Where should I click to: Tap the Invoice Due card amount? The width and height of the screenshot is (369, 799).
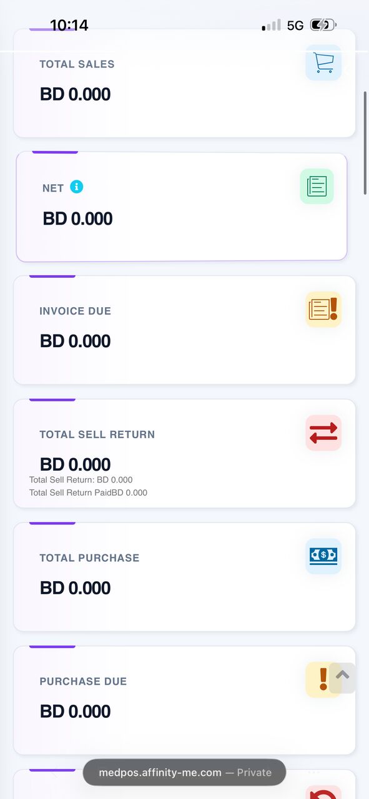(x=76, y=341)
